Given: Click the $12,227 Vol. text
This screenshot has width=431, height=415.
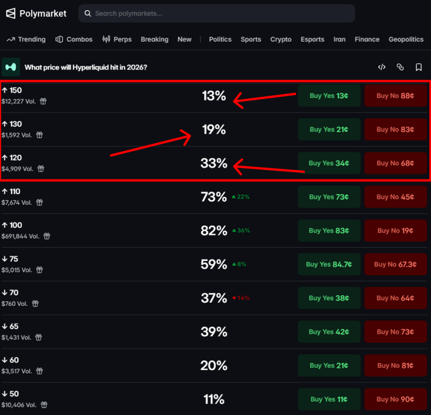Looking at the screenshot, I should click(18, 102).
